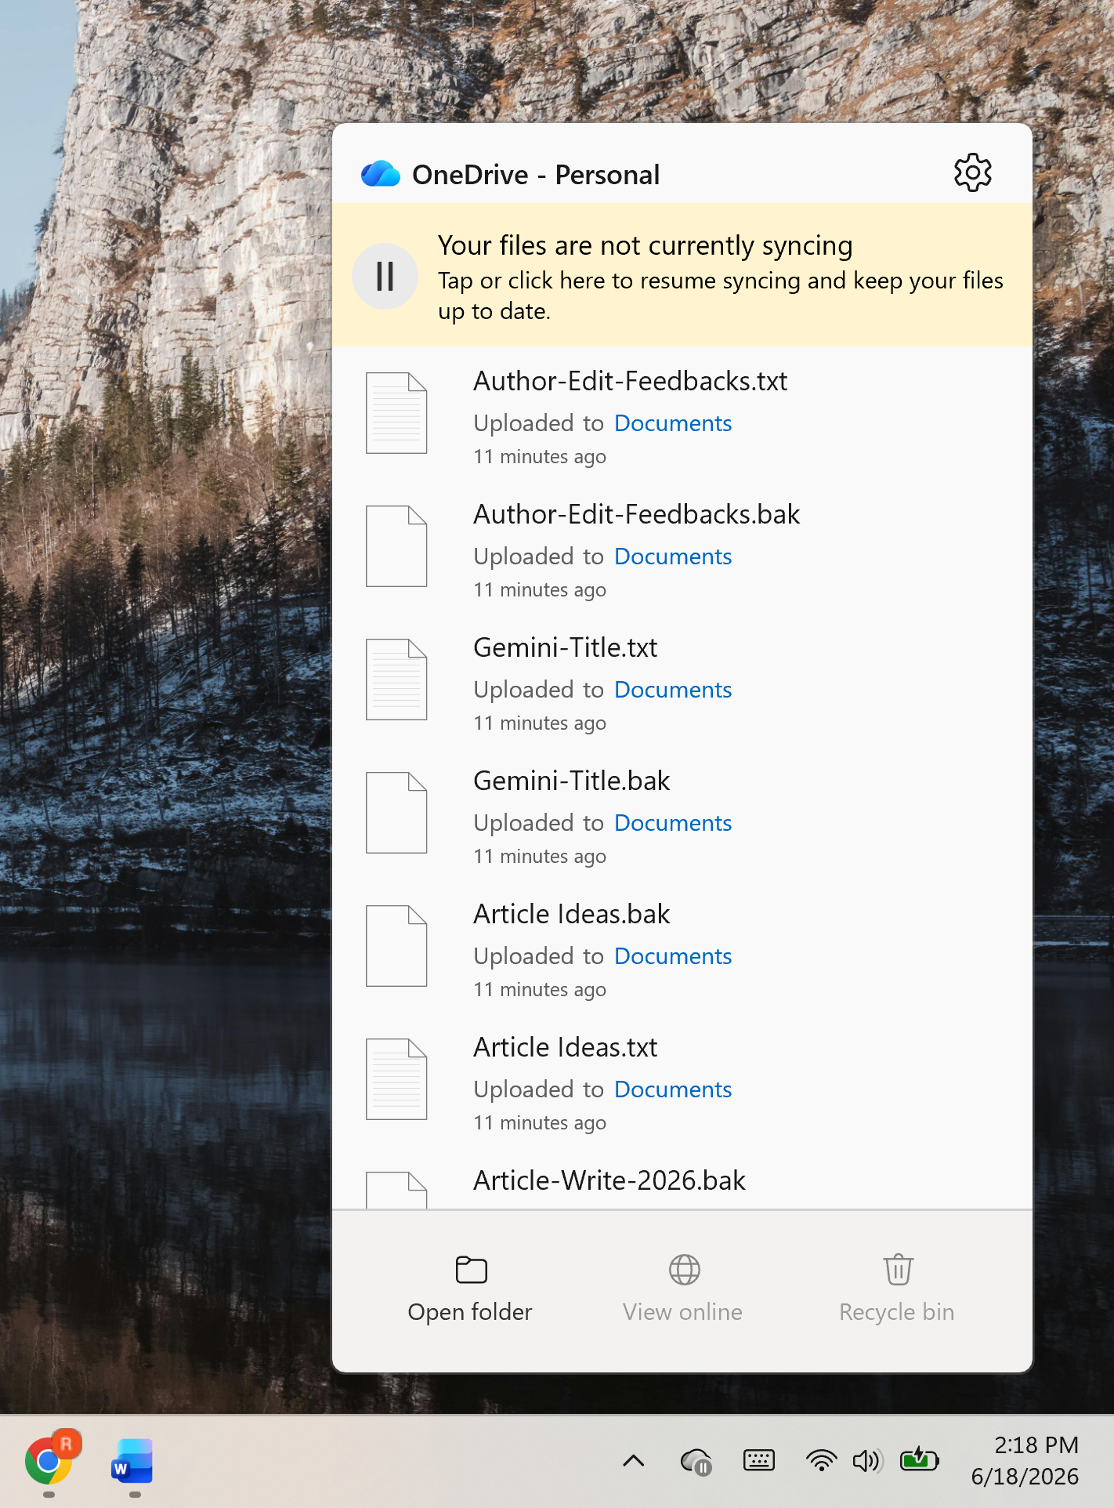Launch Google Chrome from the taskbar
The image size is (1114, 1508).
coord(49,1461)
